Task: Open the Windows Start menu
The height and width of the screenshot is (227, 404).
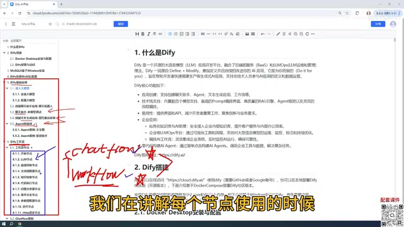Action: [x=4, y=224]
